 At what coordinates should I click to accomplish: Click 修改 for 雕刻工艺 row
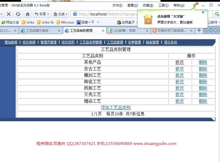point(180,75)
